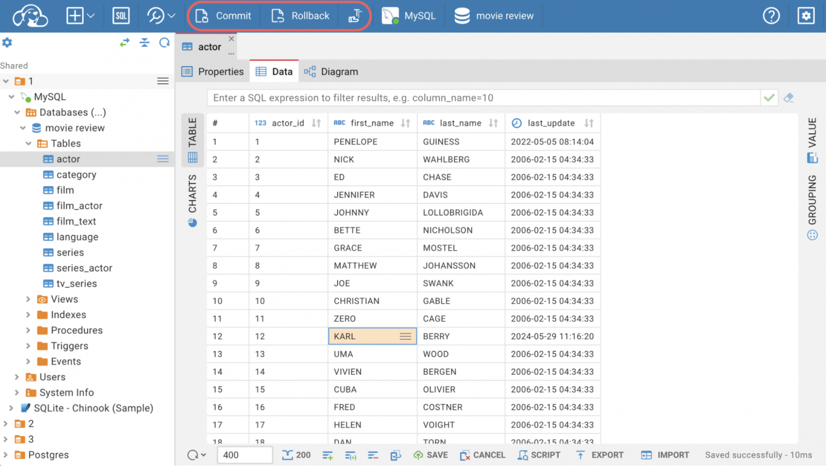Open the Help question mark menu
826x466 pixels.
tap(771, 16)
